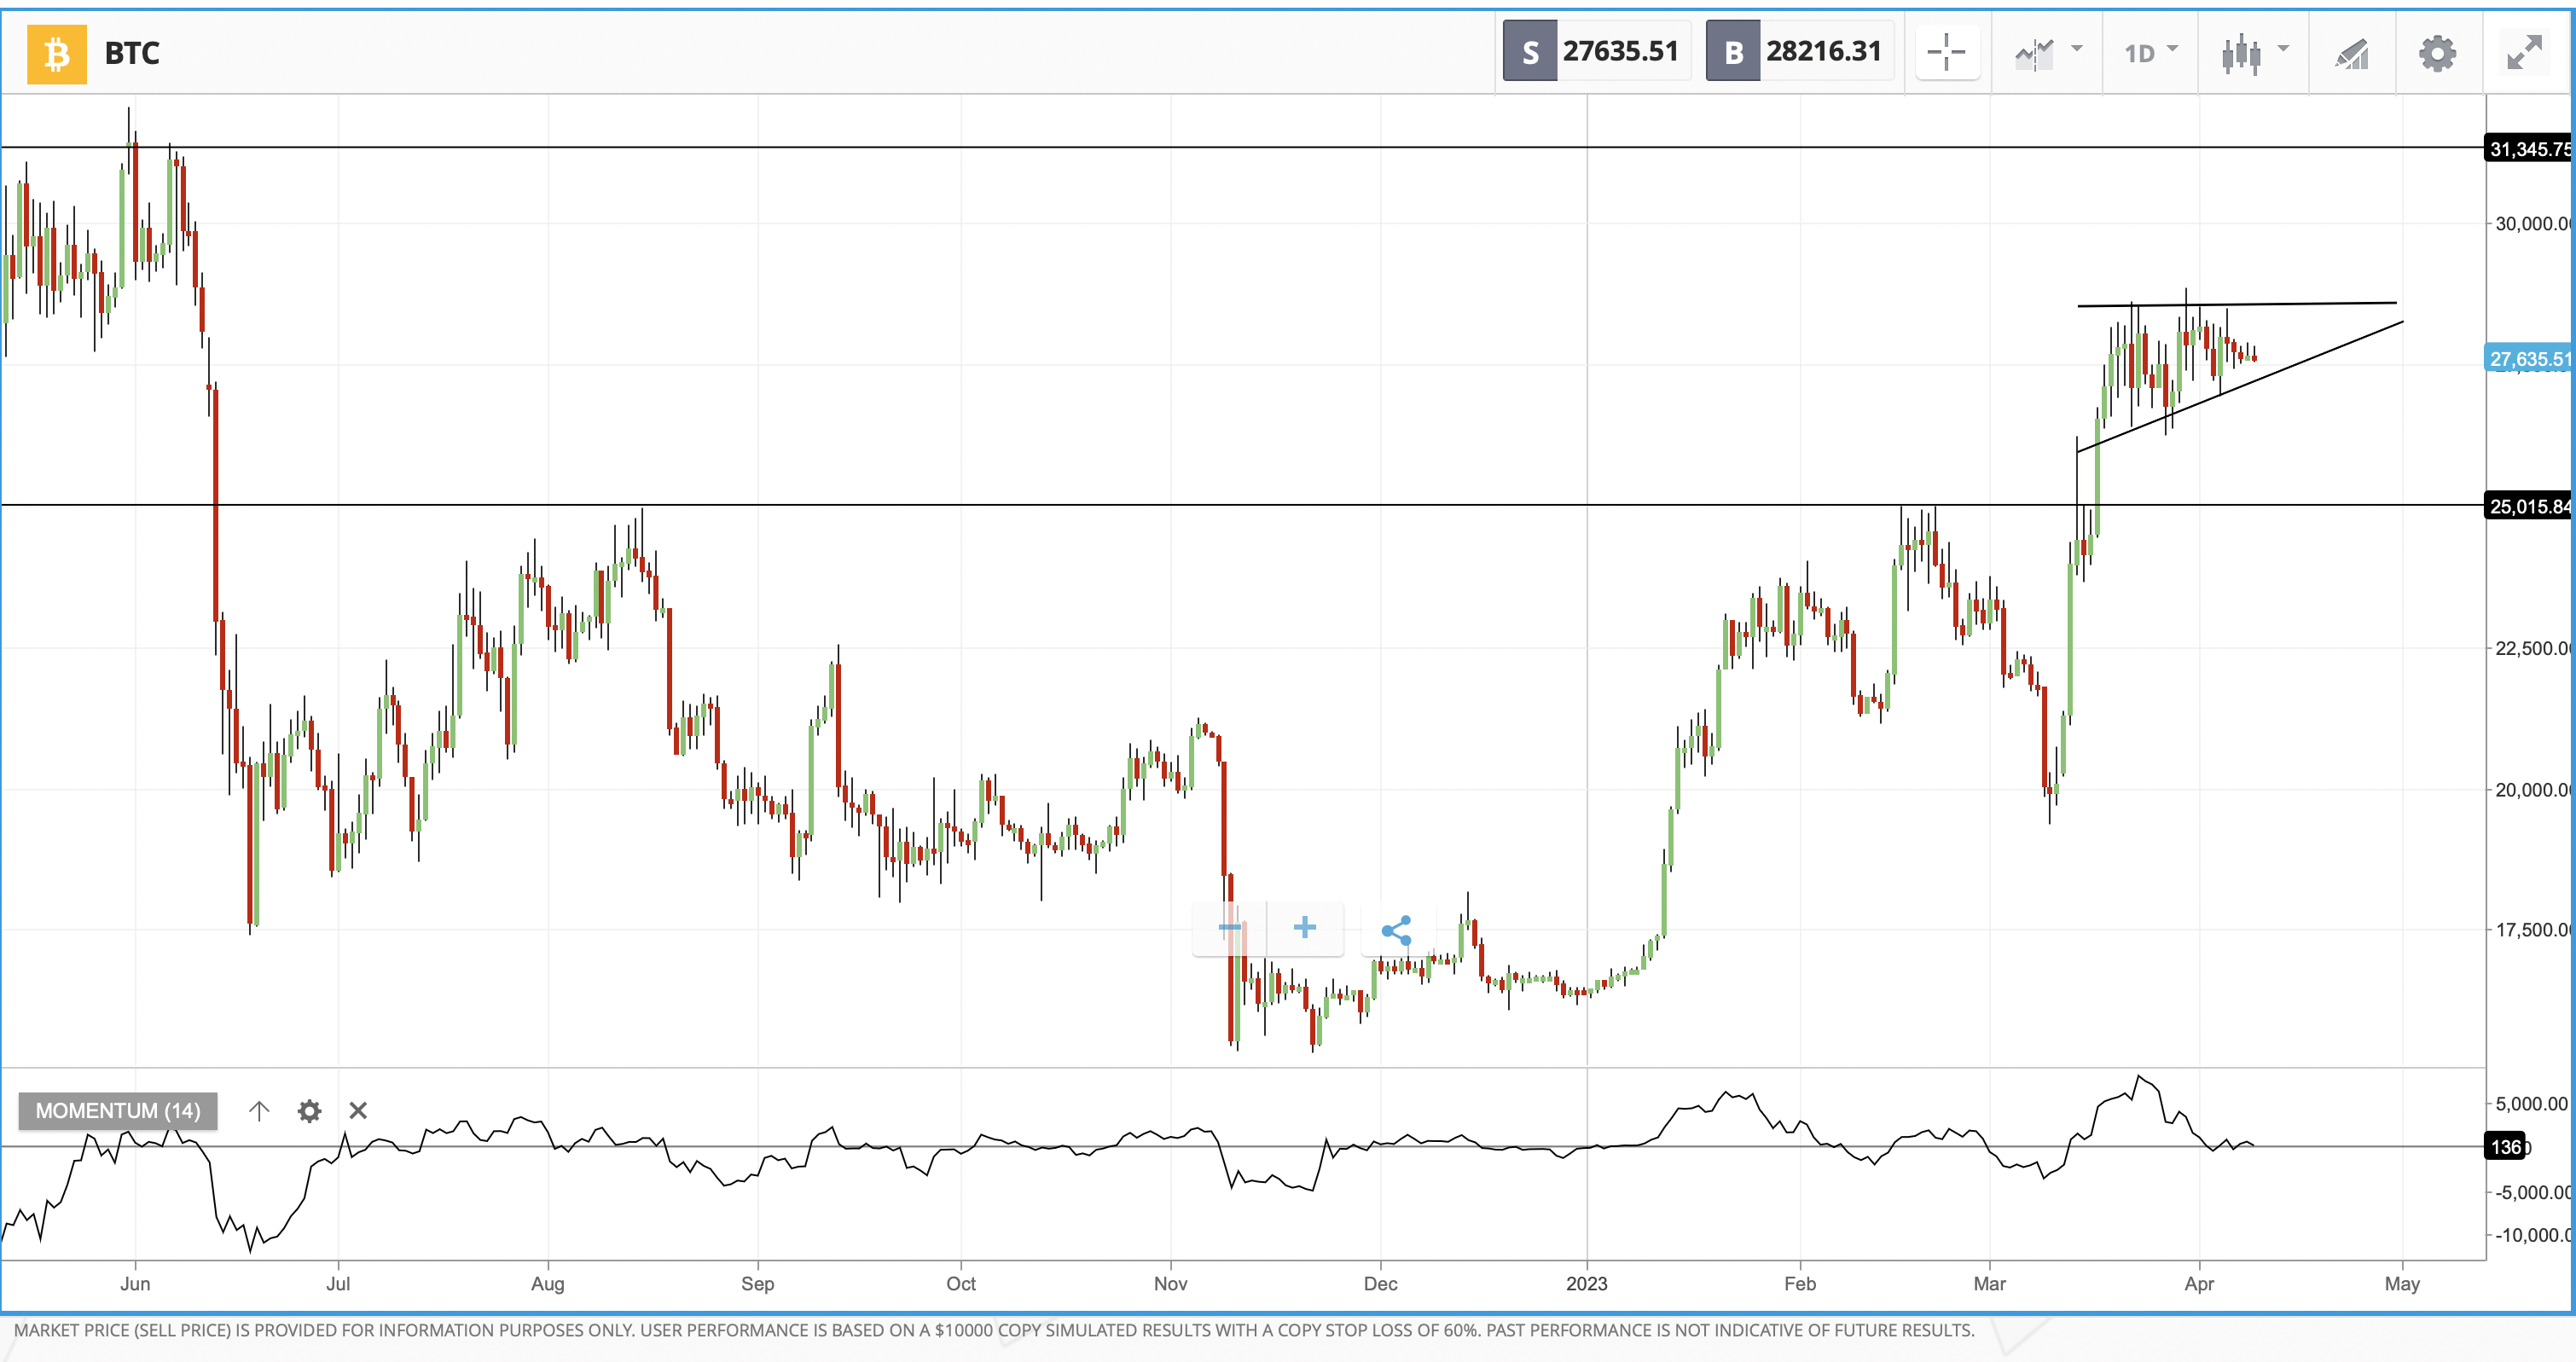
Task: Select the 25,015.84 horizontal line label
Action: (x=2528, y=506)
